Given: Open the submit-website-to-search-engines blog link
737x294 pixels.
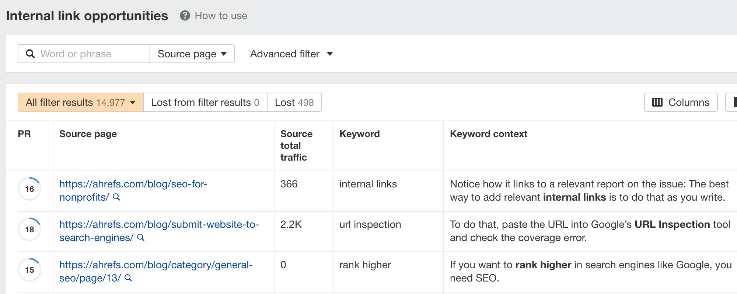Looking at the screenshot, I should tap(159, 225).
